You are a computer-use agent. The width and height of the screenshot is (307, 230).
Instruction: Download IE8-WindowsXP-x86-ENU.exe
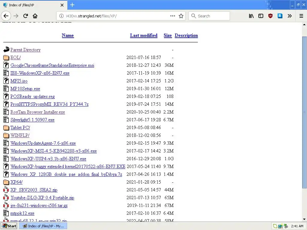[x=40, y=73]
